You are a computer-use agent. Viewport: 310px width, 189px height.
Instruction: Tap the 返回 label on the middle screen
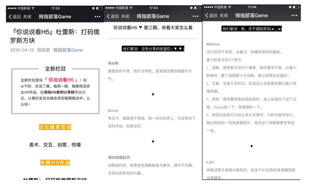tap(115, 16)
